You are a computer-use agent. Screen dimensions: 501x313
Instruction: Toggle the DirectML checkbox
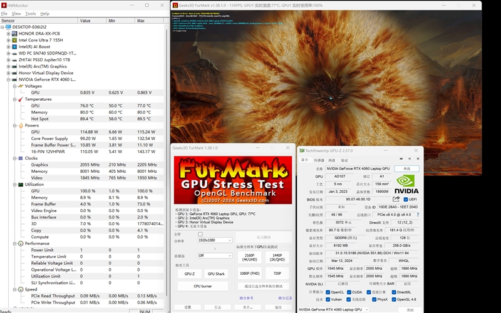coord(394,292)
